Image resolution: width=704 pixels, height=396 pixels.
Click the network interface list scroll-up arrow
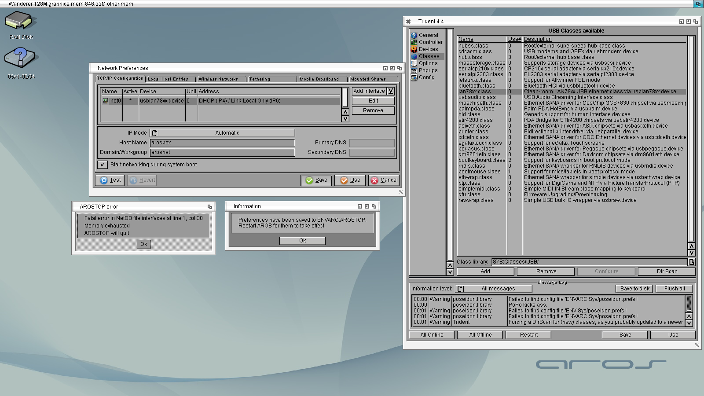[345, 112]
